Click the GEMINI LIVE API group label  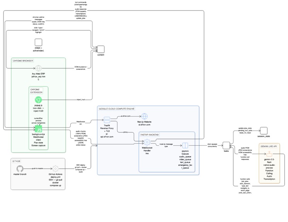(269, 146)
